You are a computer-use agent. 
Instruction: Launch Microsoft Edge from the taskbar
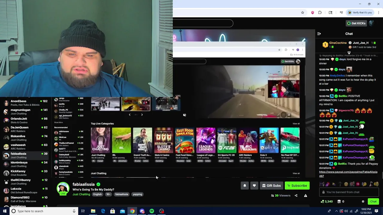pyautogui.click(x=103, y=211)
